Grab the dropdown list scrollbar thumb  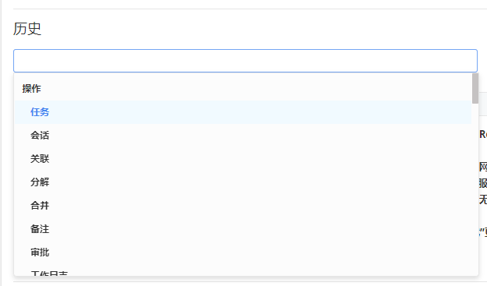(x=475, y=88)
